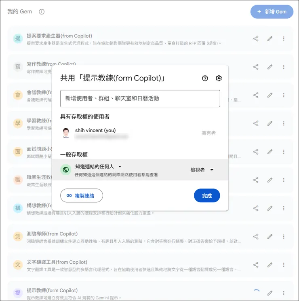Image resolution: width=299 pixels, height=301 pixels.
Task: Open the 檢視者 role dropdown
Action: coord(202,170)
